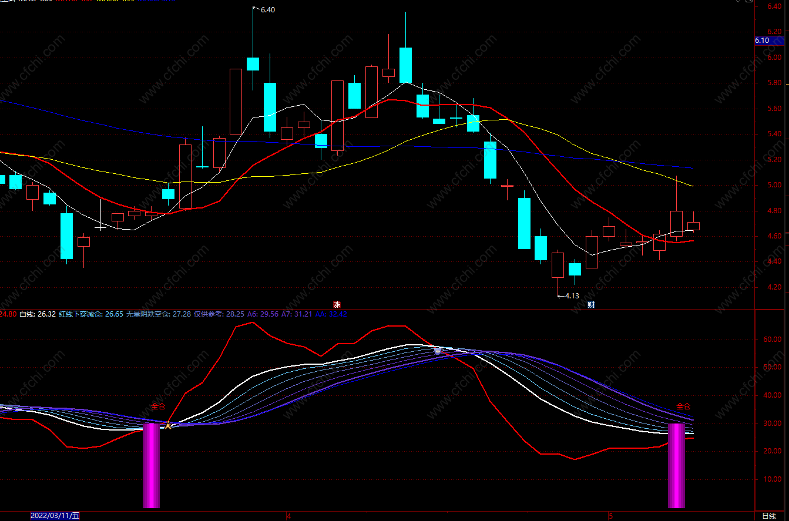789x521 pixels.
Task: Click the round marker at the indicator peak
Action: 438,351
